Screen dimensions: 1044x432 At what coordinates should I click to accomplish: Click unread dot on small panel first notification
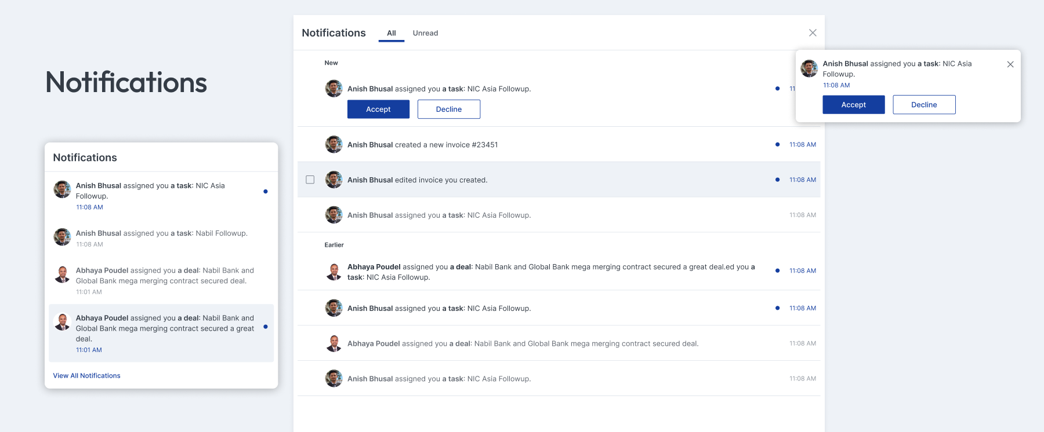point(266,192)
